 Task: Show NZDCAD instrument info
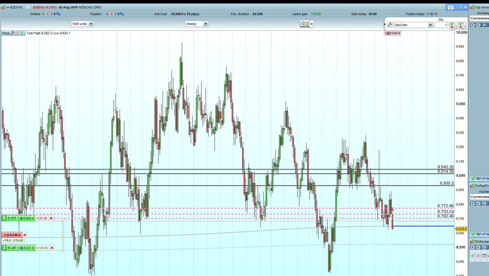click(28, 7)
